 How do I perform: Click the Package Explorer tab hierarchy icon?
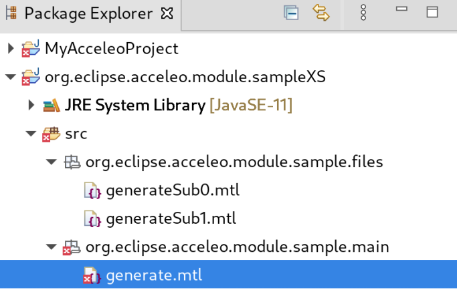pyautogui.click(x=11, y=13)
